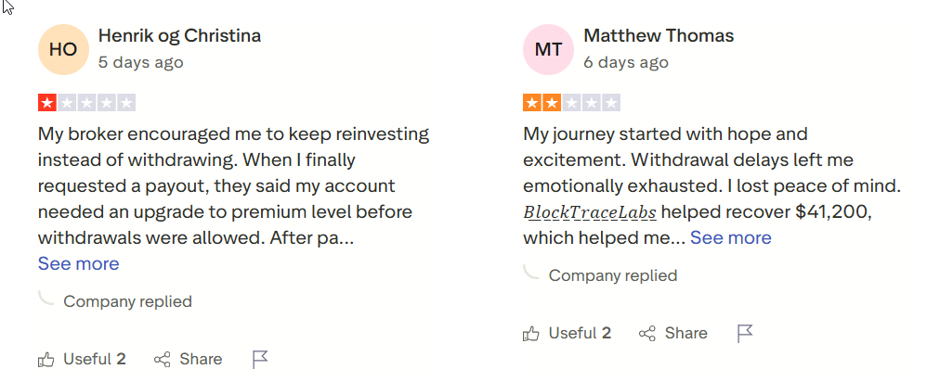940x382 pixels.
Task: Open Henrik og Christina's profile name
Action: point(179,36)
